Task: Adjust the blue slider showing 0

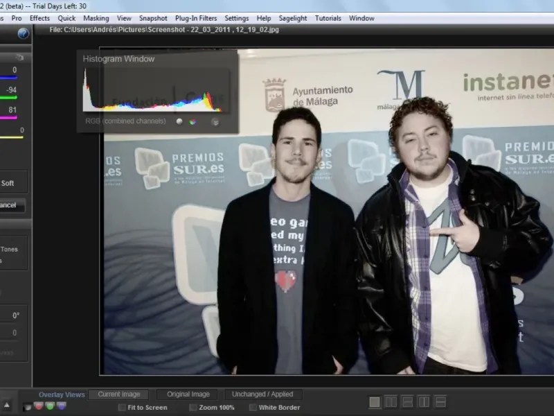Action: [8, 78]
